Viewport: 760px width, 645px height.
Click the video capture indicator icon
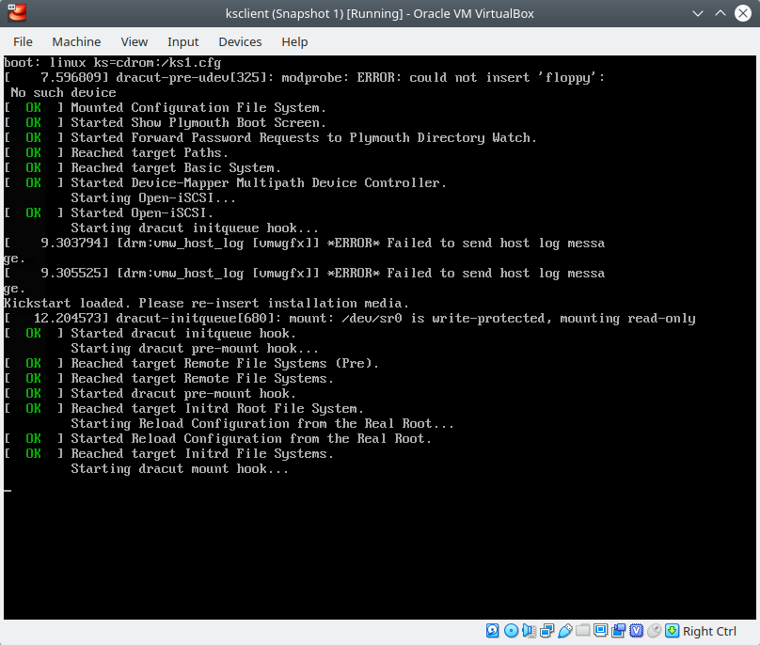(x=619, y=631)
